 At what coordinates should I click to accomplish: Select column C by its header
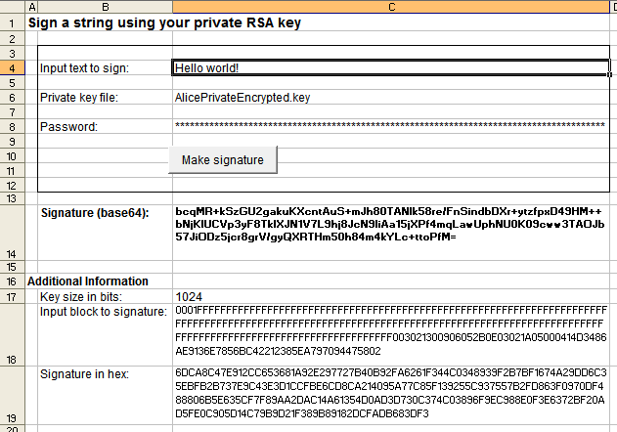coord(390,7)
